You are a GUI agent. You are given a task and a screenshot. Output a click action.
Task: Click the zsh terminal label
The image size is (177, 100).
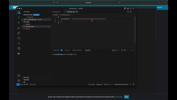[x=114, y=50]
